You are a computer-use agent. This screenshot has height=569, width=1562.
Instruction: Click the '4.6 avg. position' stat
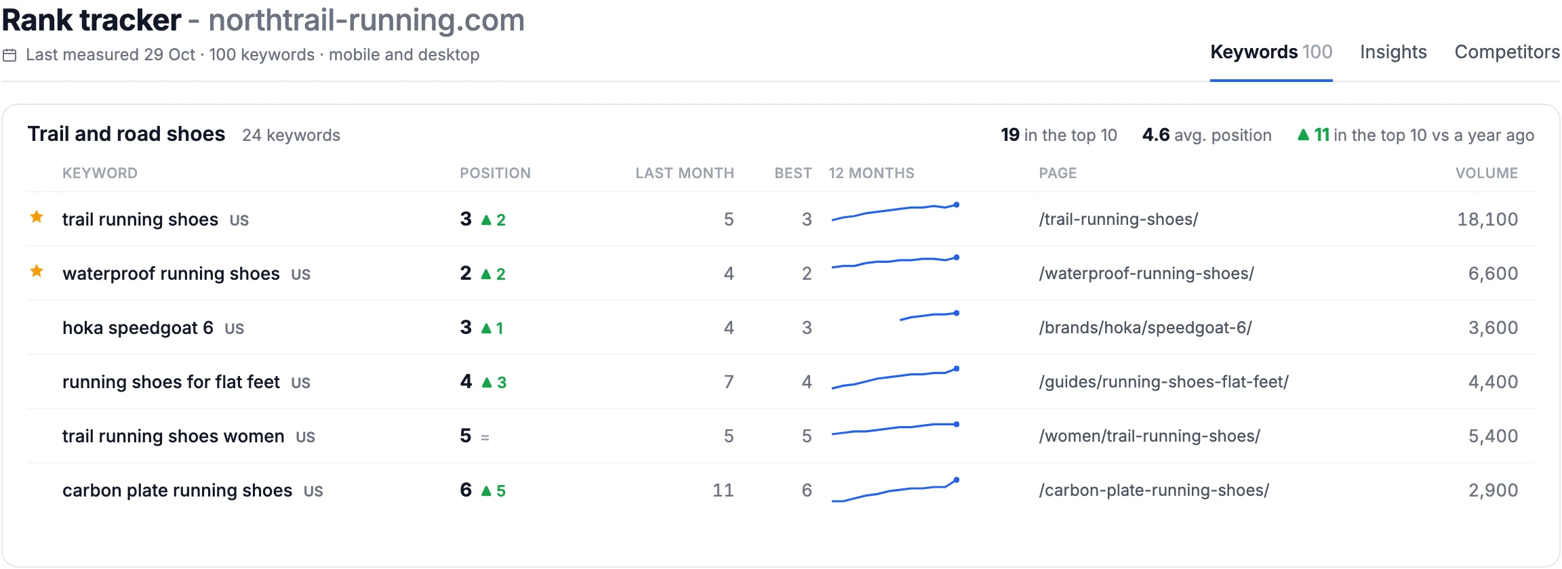click(1207, 135)
